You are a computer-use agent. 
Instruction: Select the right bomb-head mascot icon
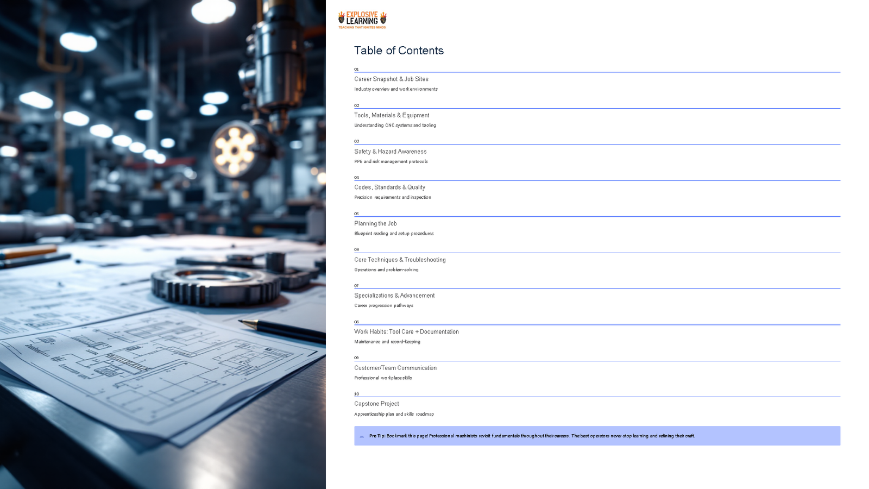tap(383, 18)
